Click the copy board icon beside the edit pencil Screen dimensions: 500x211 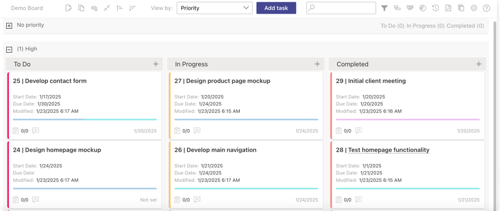click(82, 8)
